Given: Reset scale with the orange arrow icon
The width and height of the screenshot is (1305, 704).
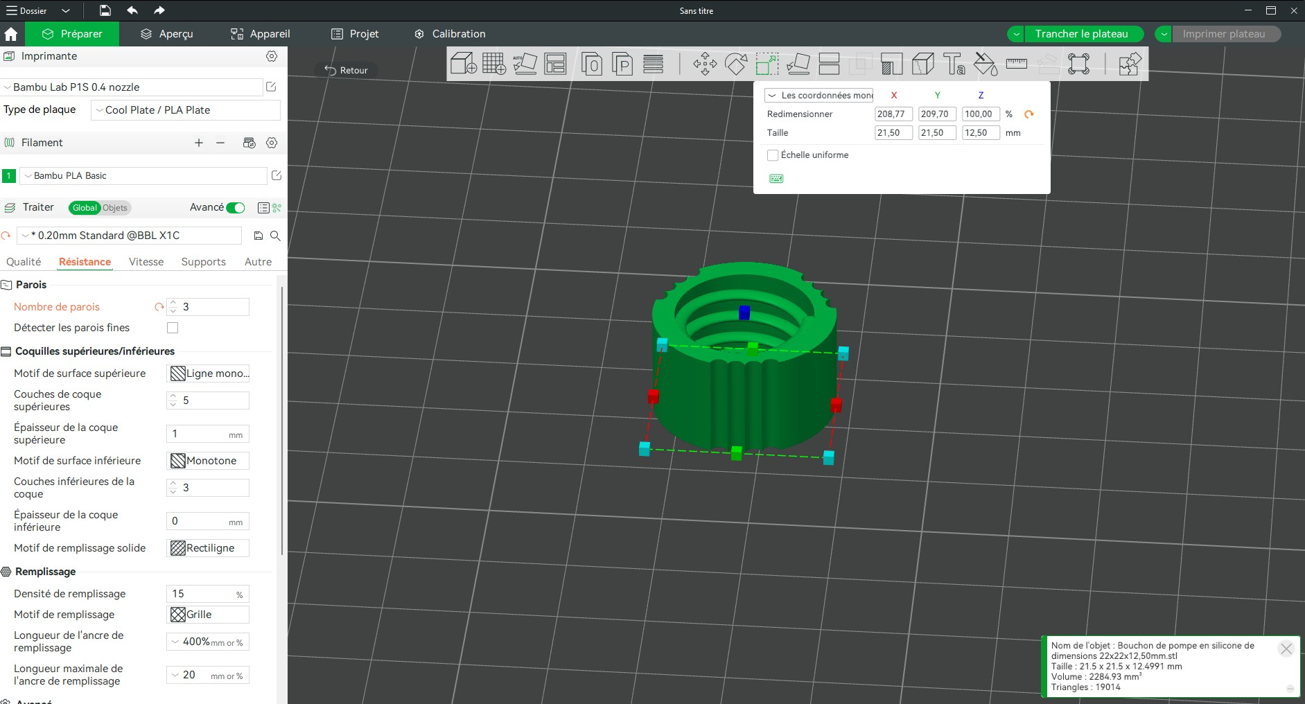Looking at the screenshot, I should [x=1029, y=114].
